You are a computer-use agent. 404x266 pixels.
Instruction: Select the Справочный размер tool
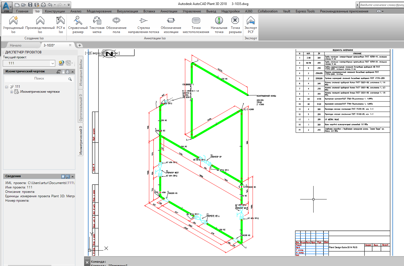pyautogui.click(x=78, y=24)
